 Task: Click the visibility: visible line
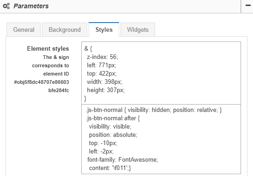pyautogui.click(x=110, y=127)
